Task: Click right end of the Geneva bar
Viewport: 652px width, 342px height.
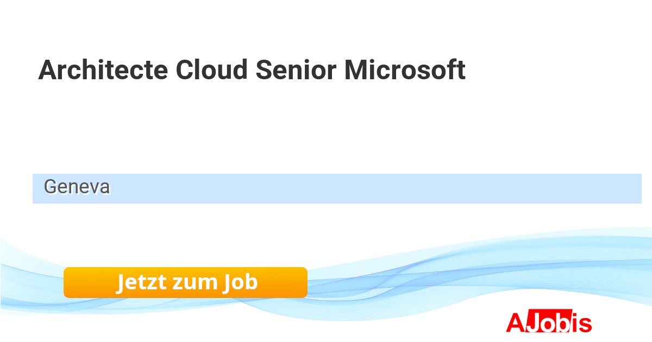Action: (630, 188)
